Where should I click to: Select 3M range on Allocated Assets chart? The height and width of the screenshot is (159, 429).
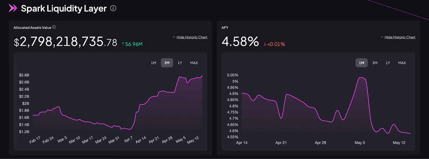[x=167, y=63]
